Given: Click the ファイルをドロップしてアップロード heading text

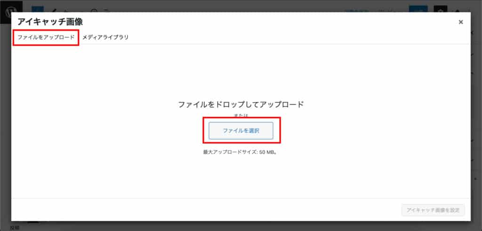Looking at the screenshot, I should tap(241, 104).
